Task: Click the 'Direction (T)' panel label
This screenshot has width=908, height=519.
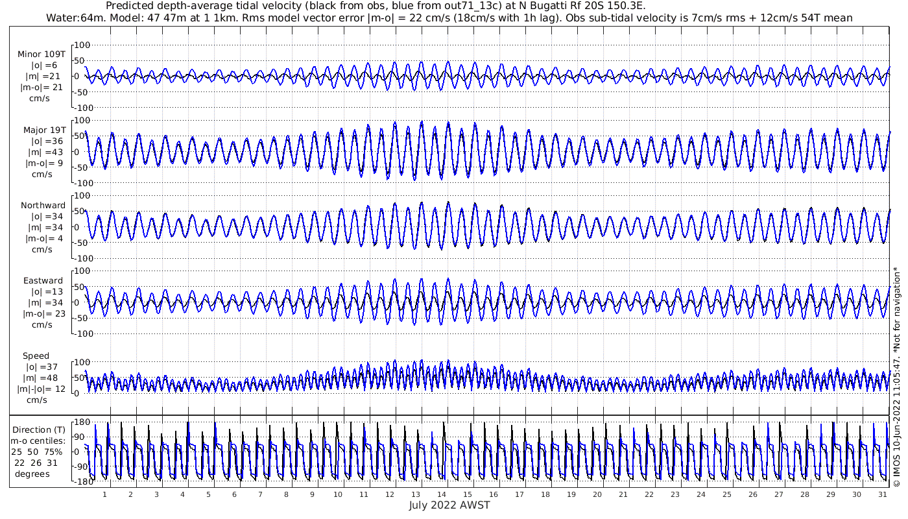Action: point(39,430)
